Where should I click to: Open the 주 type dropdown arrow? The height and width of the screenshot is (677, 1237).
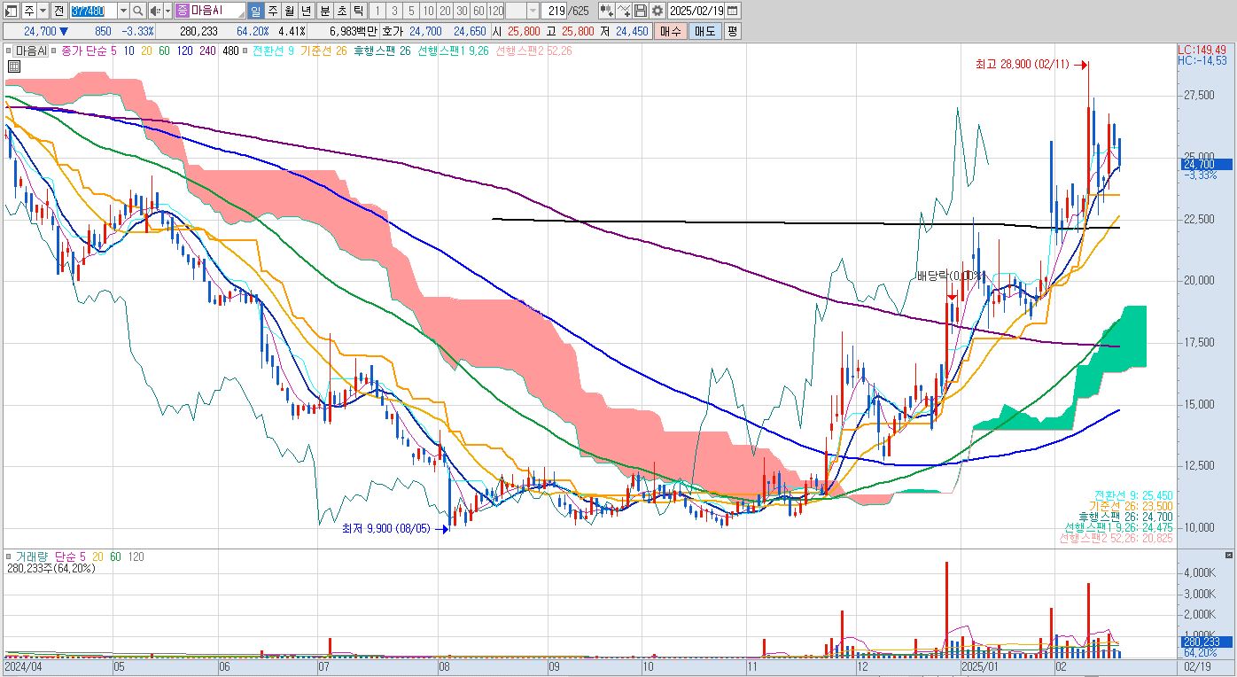tap(43, 11)
